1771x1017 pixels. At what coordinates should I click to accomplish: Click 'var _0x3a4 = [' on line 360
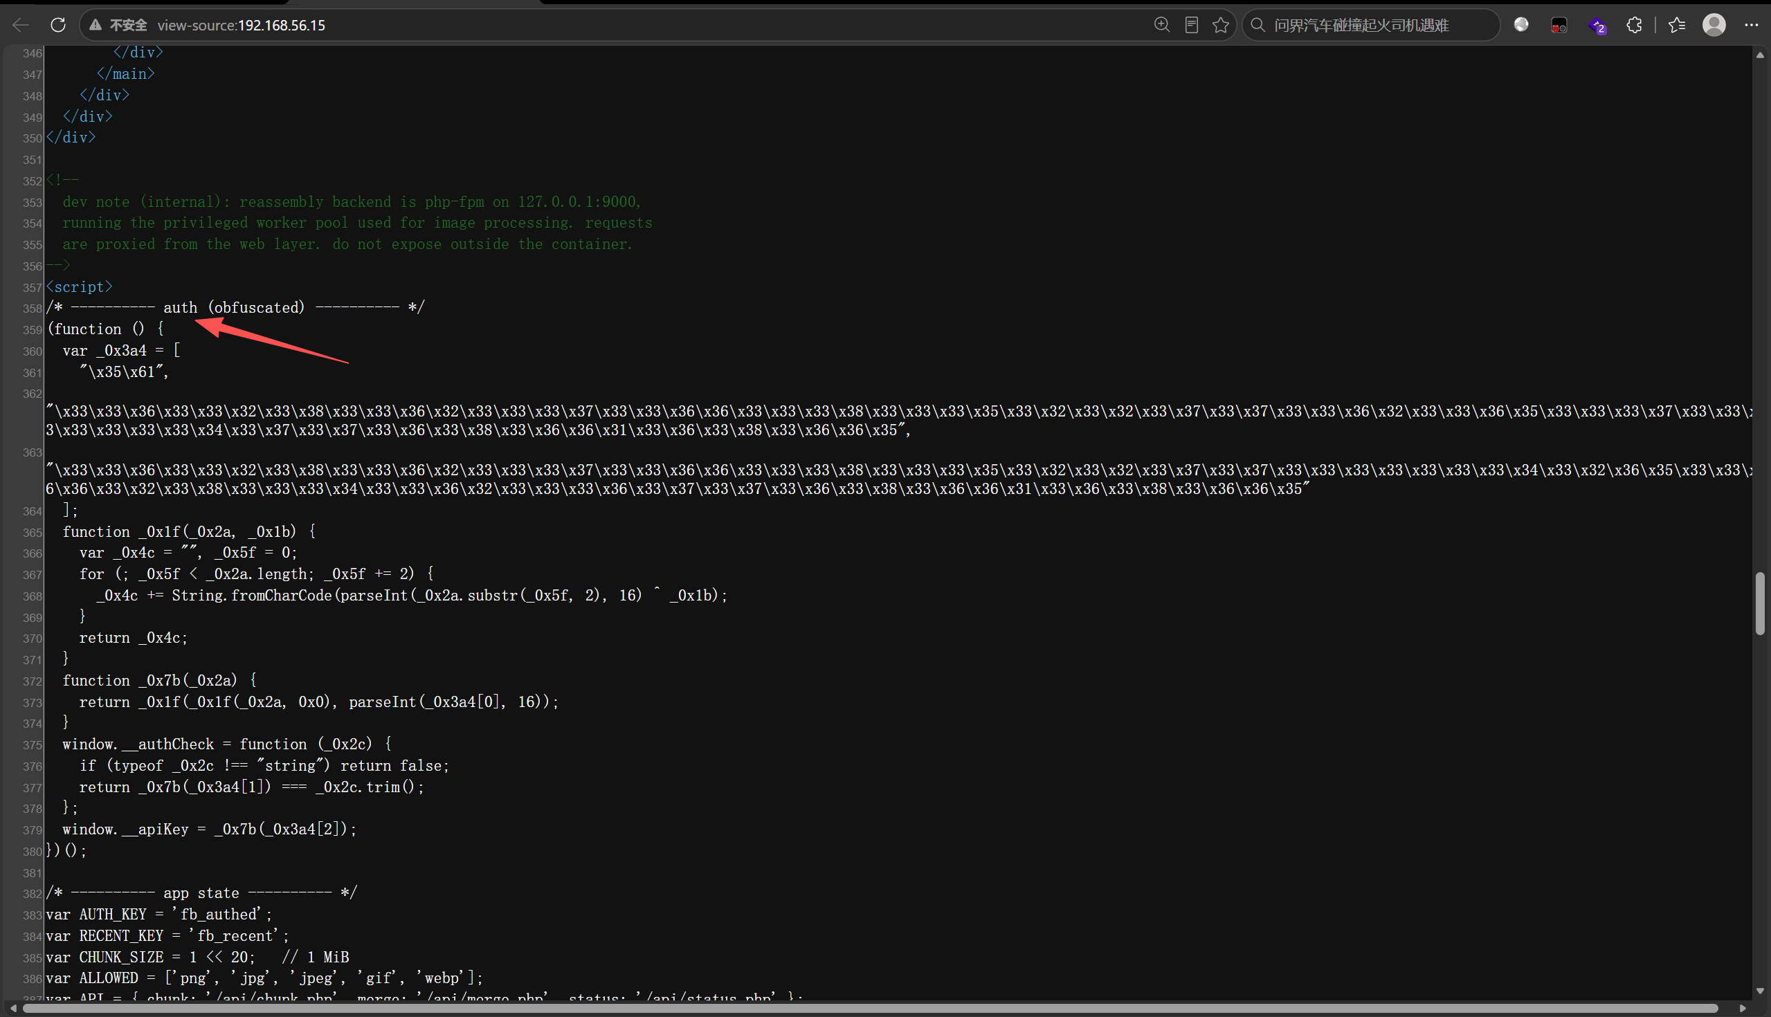coord(122,351)
